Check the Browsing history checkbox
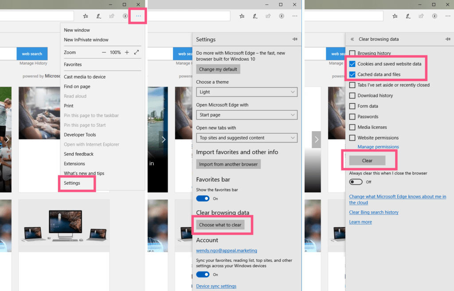454x291 pixels. point(352,53)
